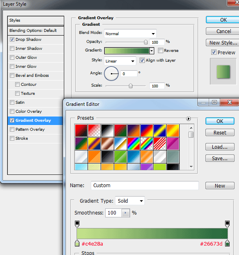This screenshot has width=239, height=255.
Task: Enable the Reverse checkbox
Action: click(160, 50)
